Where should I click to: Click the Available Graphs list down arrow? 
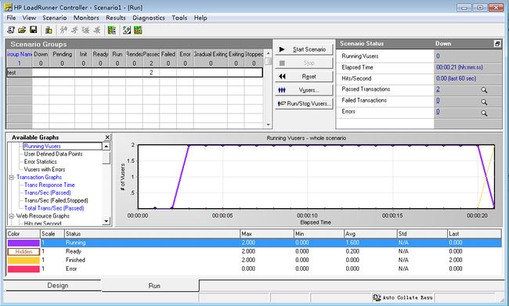106,221
